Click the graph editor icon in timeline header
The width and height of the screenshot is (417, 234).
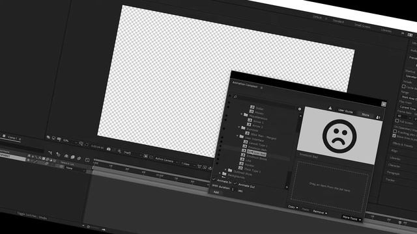tap(87, 160)
